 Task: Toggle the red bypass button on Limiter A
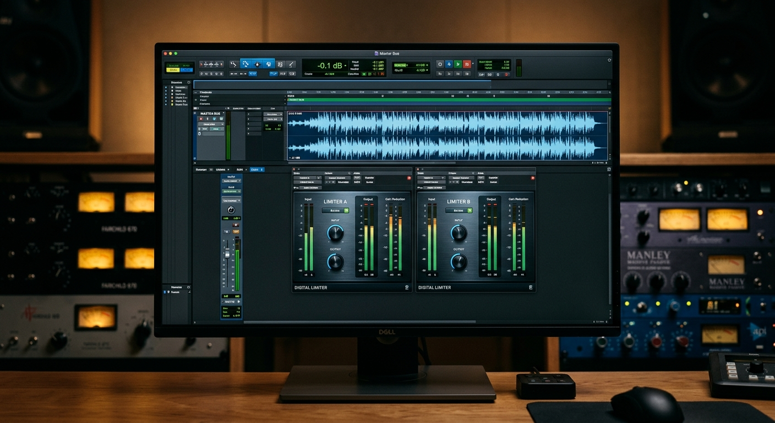point(409,178)
